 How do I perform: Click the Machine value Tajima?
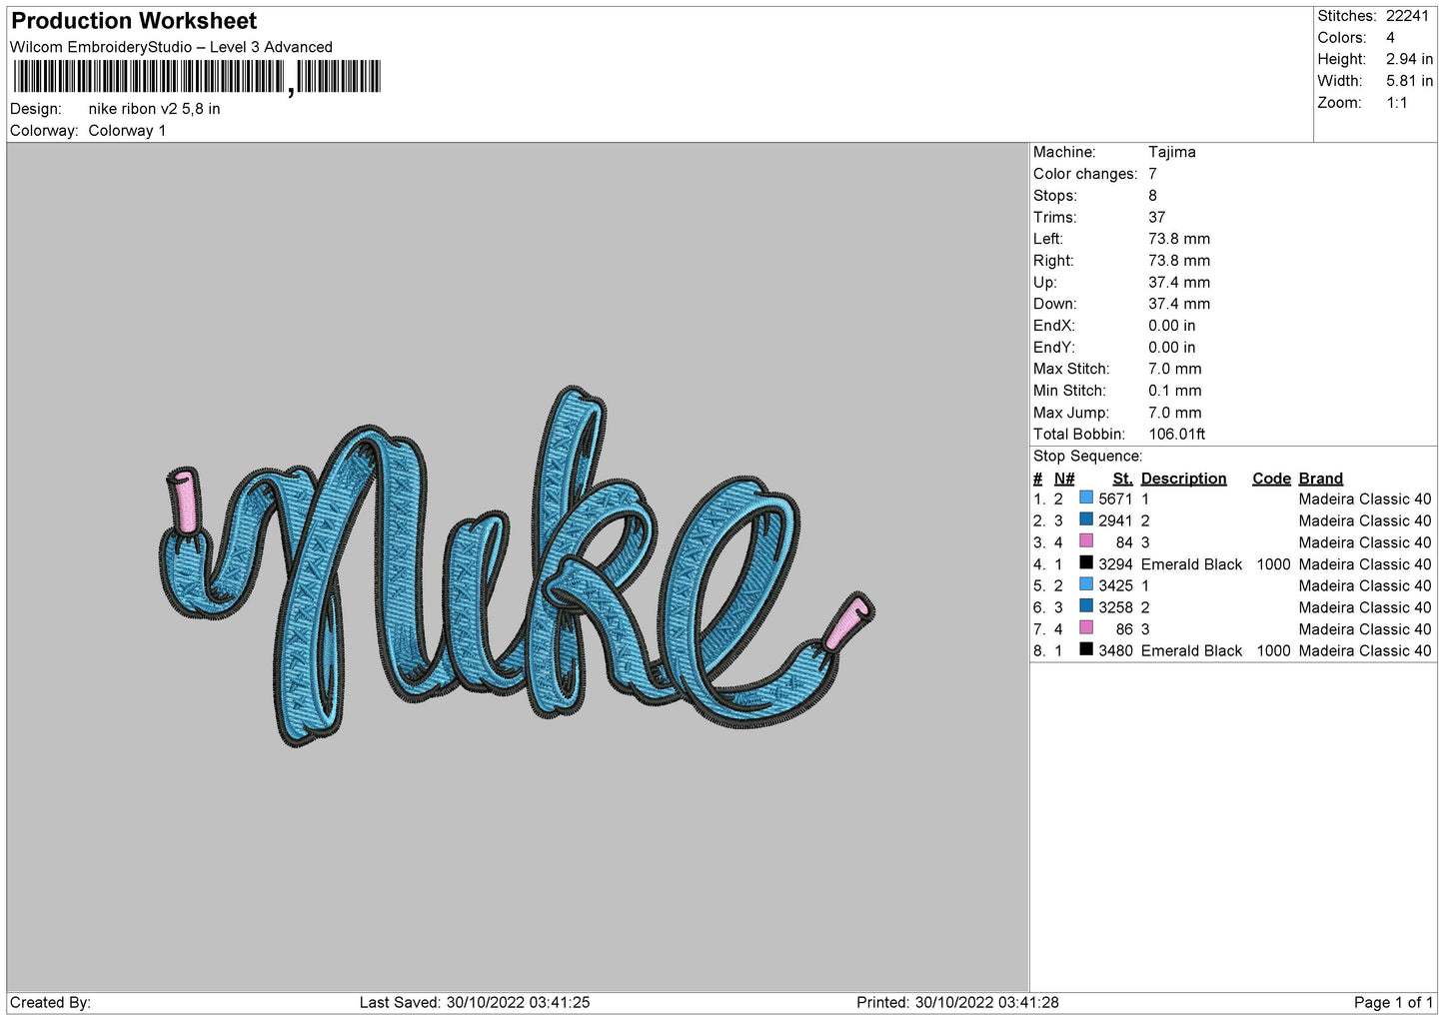point(1171,152)
